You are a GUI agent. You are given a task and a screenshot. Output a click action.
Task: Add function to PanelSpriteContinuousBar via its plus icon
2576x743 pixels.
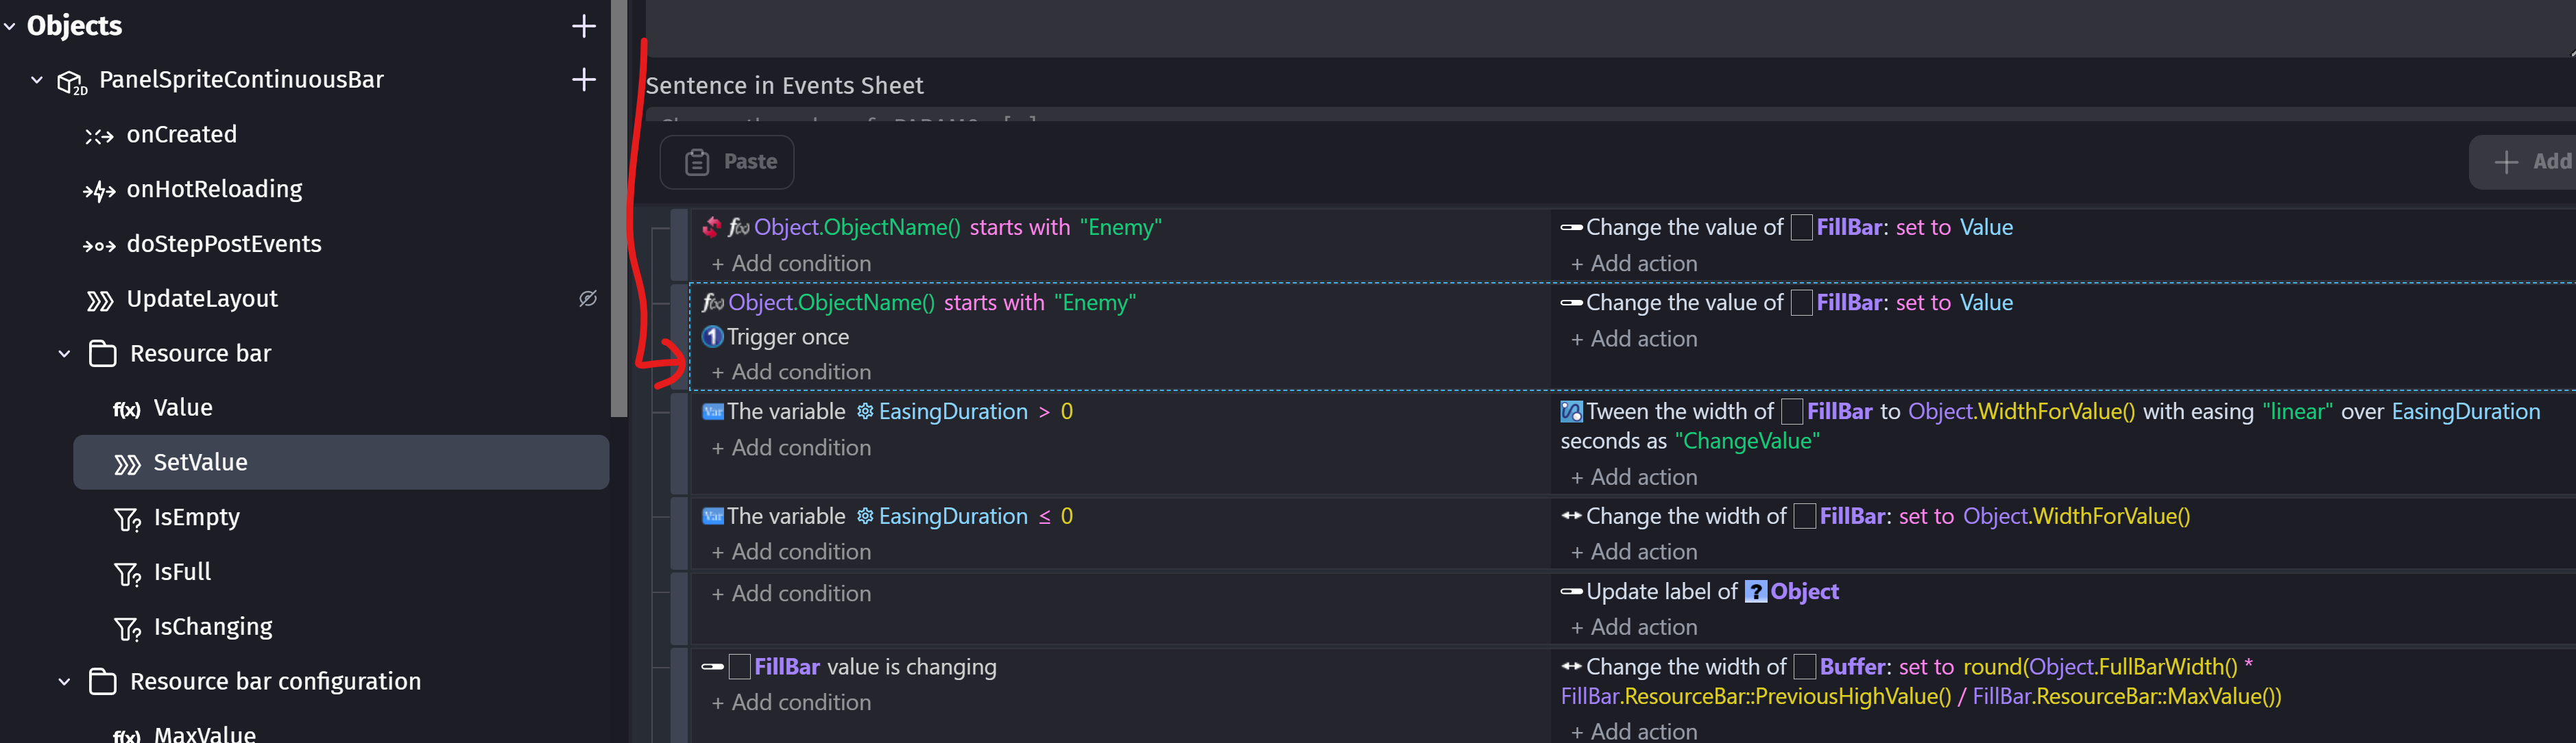[584, 80]
